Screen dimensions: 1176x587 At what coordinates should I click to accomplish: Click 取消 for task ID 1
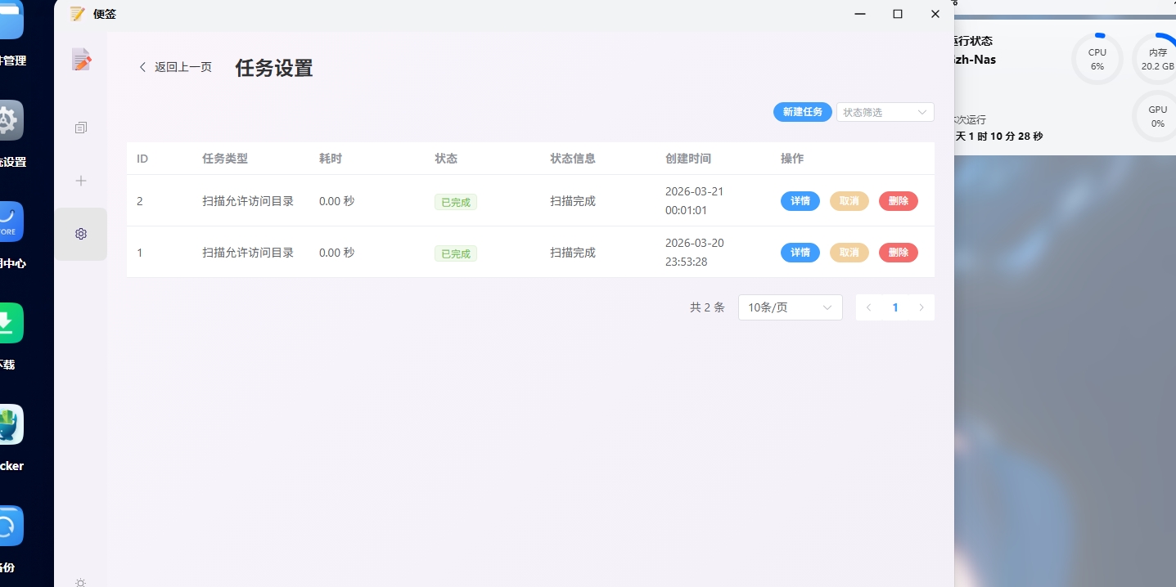pos(849,253)
